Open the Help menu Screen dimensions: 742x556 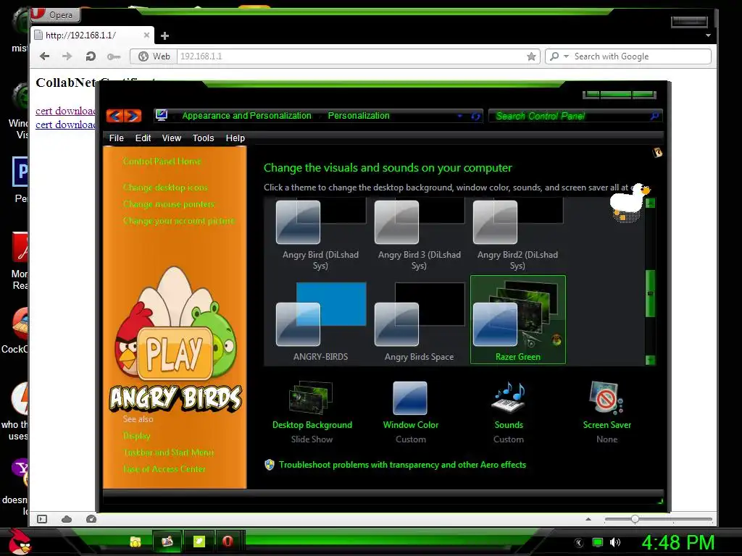coord(235,138)
